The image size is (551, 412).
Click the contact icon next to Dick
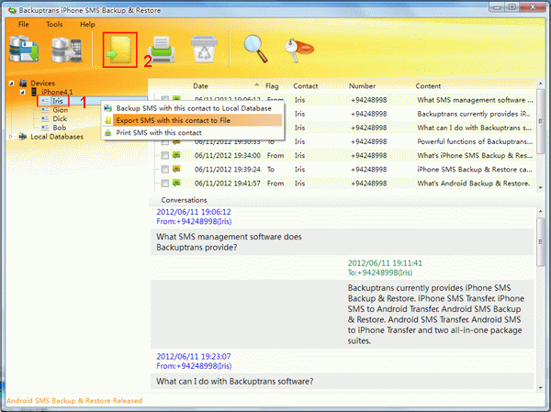[x=45, y=118]
